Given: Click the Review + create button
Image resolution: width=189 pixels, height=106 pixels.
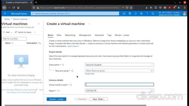Looking at the screenshot, I should pos(56,99).
